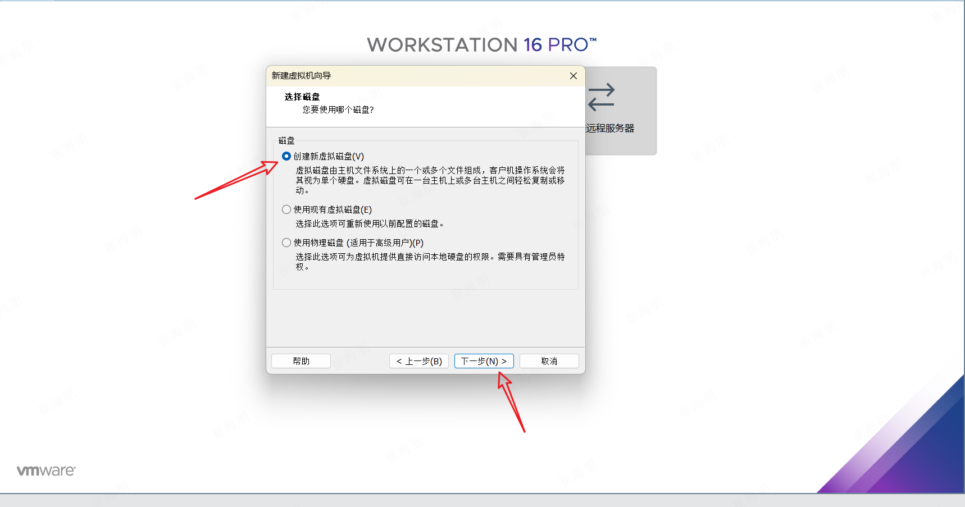
Task: Open 帮助 in the wizard dialog
Action: coord(301,361)
